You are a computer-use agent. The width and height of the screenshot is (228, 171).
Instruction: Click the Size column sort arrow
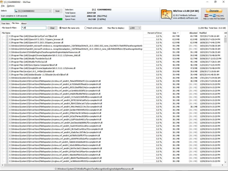[x=178, y=33]
